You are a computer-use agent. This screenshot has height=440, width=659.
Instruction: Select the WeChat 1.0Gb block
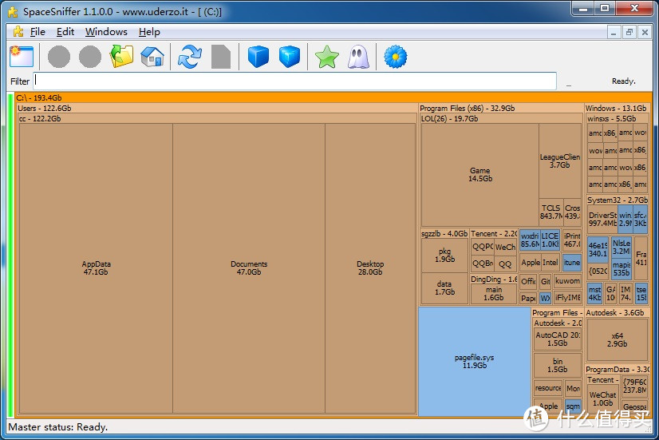point(602,398)
